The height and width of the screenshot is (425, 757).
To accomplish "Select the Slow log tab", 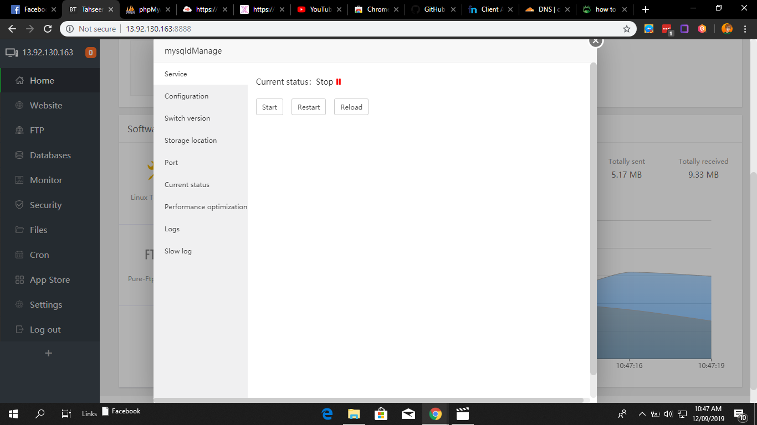I will [x=178, y=251].
